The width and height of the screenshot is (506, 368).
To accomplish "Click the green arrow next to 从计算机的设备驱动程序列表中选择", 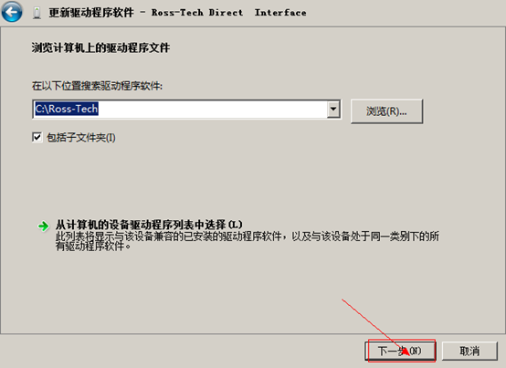I will coord(43,226).
